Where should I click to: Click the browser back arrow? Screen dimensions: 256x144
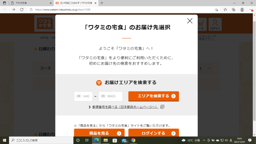(x=5, y=9)
